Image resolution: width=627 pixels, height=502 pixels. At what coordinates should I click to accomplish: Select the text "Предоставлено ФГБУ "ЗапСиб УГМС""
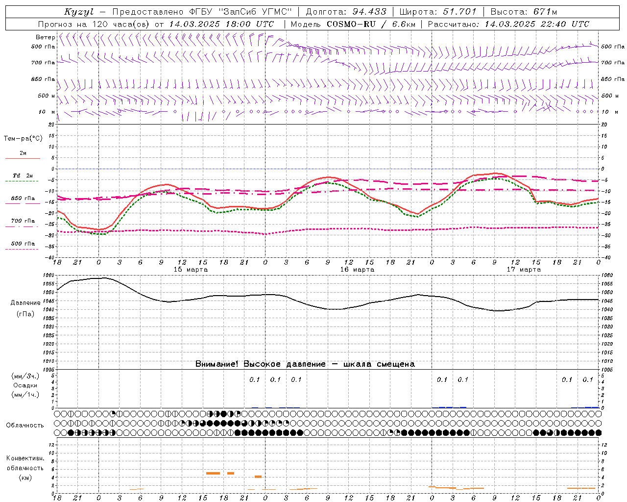[202, 12]
